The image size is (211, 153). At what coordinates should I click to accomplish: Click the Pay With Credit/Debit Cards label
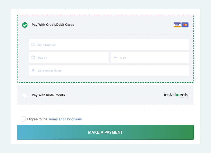[53, 25]
